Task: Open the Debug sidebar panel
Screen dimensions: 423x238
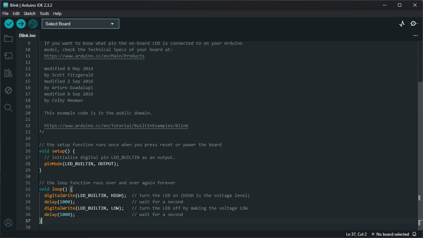Action: click(x=8, y=90)
